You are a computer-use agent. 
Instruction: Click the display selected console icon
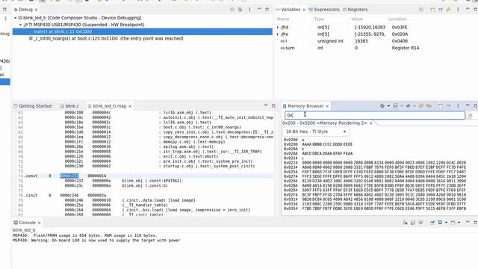coord(440,223)
